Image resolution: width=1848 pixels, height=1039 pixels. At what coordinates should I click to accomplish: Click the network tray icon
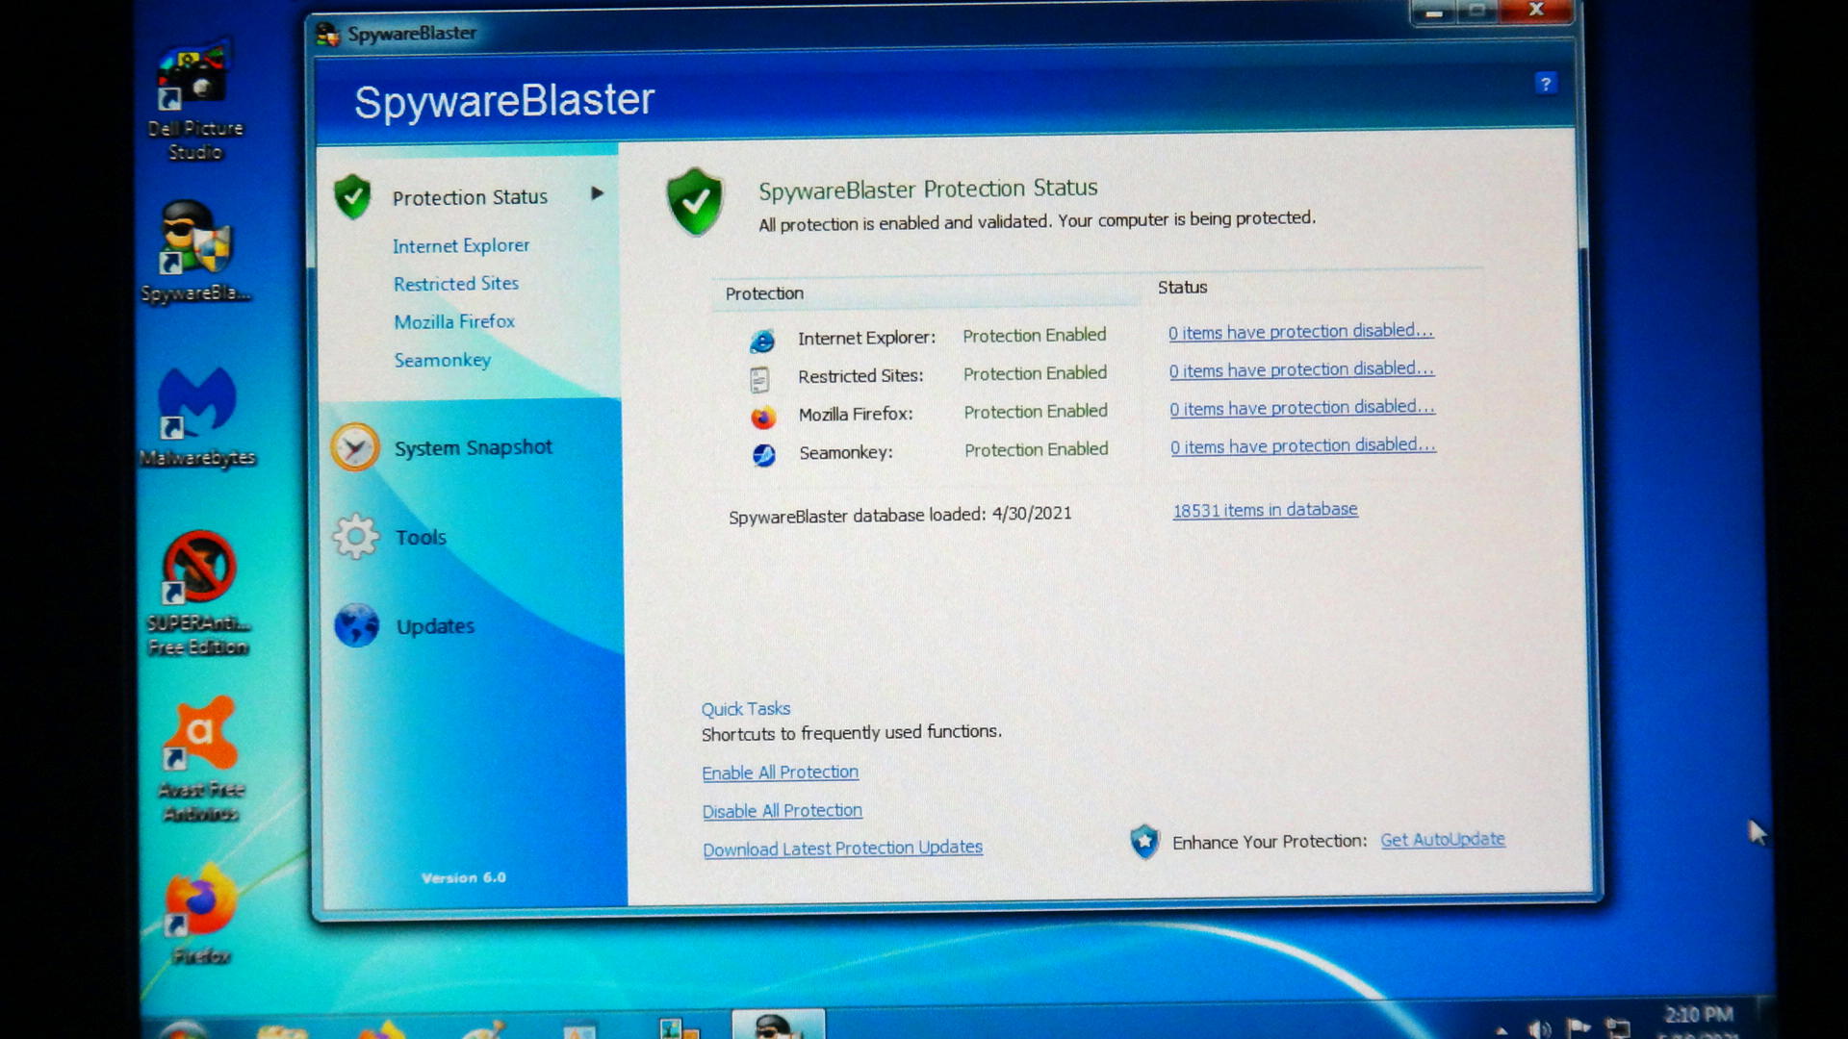(x=1619, y=1027)
